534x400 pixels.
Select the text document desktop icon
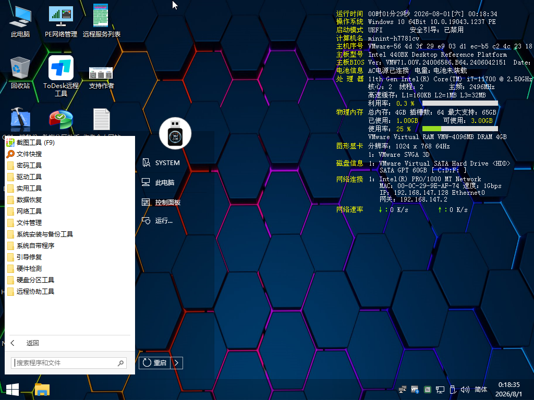(102, 119)
